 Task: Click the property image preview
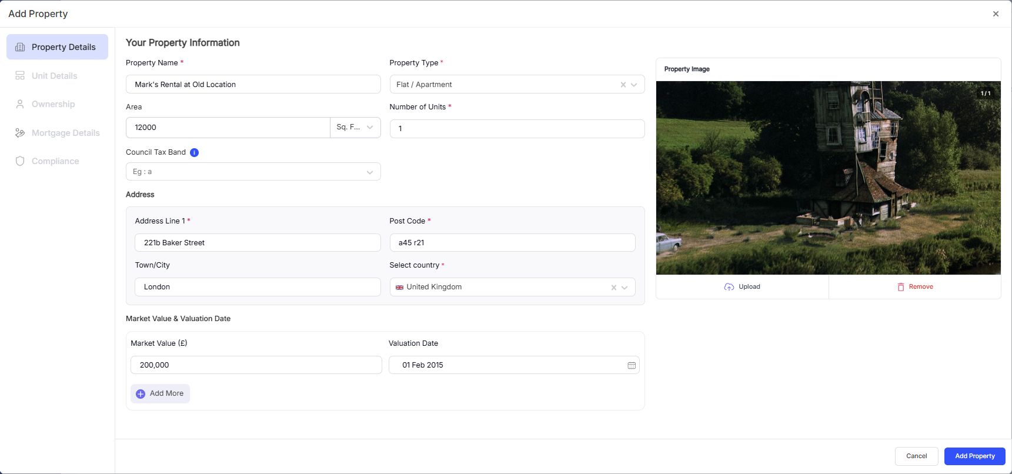coord(828,178)
